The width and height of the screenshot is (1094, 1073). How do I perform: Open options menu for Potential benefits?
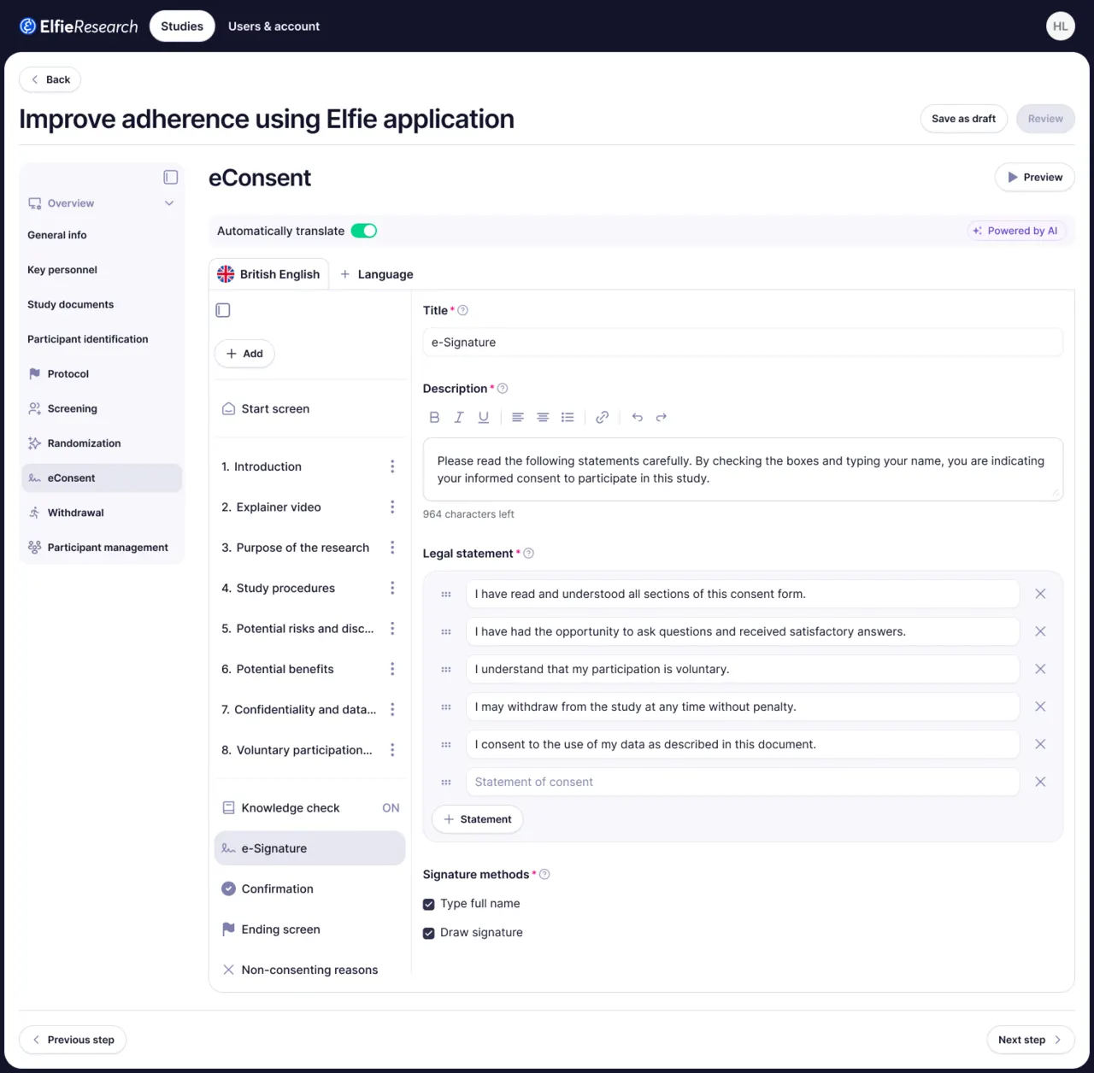[392, 669]
